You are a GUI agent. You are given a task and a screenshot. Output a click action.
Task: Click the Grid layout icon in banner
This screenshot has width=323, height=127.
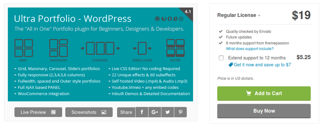point(23,48)
